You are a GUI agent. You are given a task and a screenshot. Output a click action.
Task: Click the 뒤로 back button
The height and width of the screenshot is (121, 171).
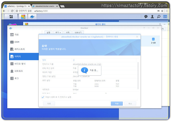tap(49, 104)
